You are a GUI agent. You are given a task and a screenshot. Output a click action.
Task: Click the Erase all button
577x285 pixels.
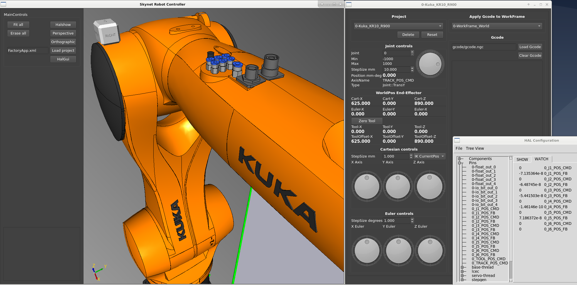click(x=18, y=33)
